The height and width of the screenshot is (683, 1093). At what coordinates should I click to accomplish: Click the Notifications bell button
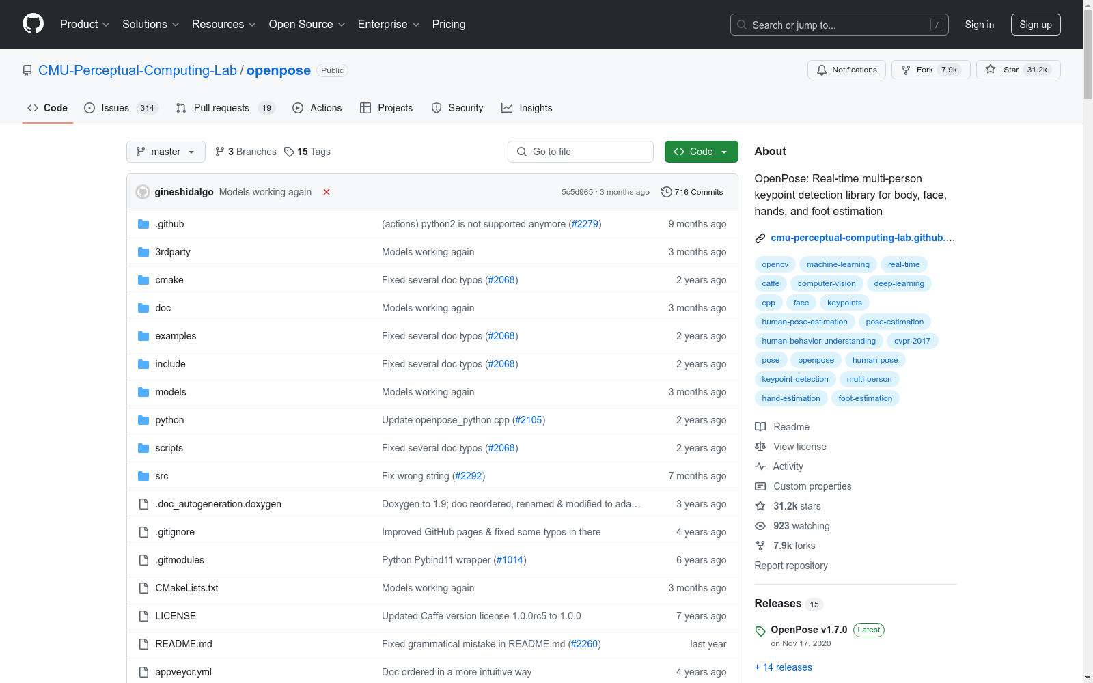[846, 70]
